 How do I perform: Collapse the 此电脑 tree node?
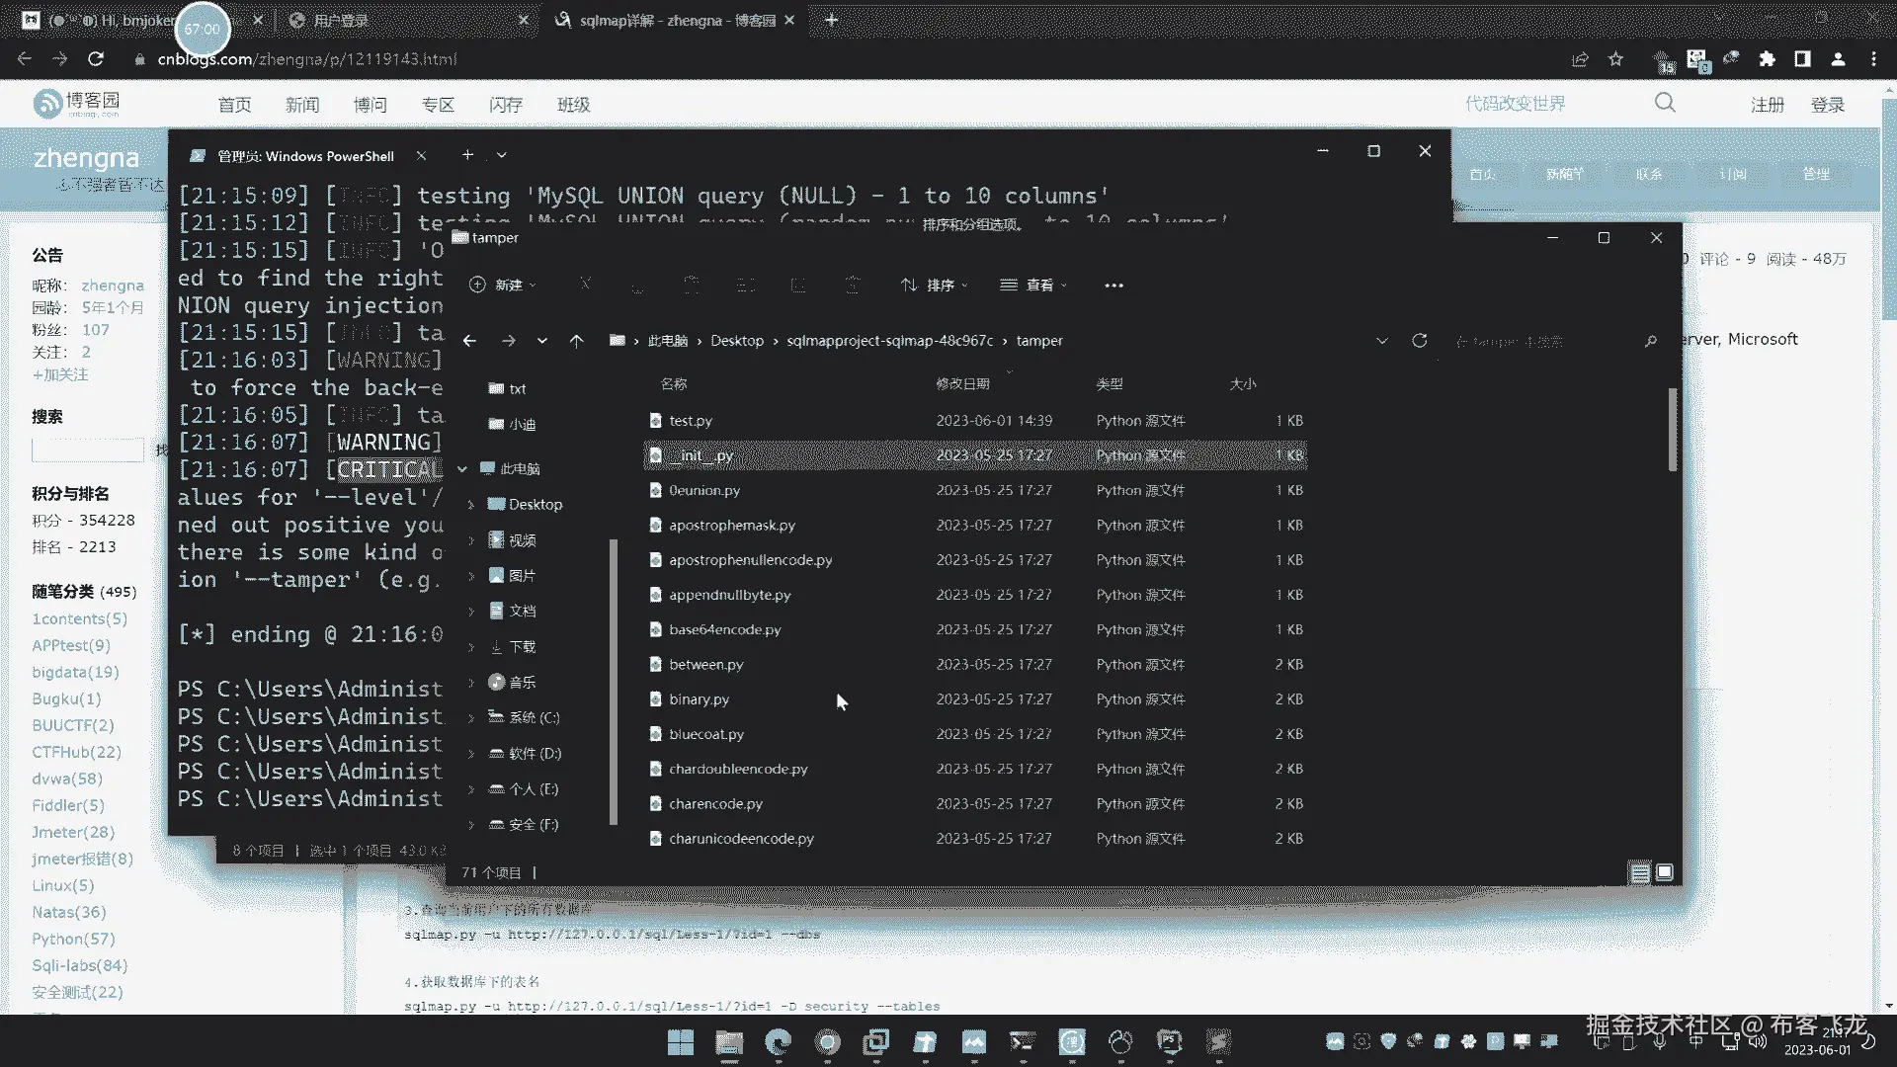tap(461, 469)
